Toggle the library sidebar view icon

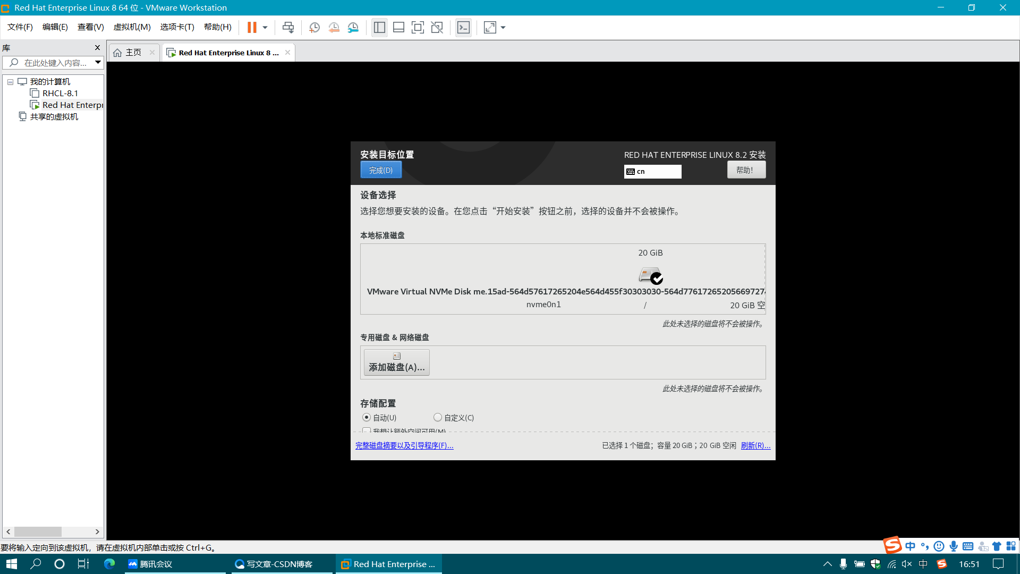pos(379,28)
